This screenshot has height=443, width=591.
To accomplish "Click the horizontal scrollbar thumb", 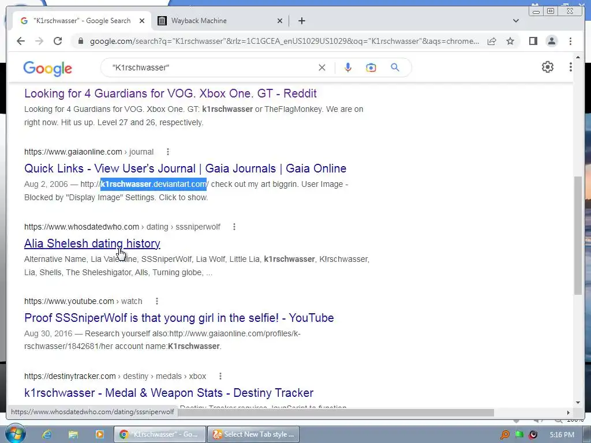I will click(335, 412).
